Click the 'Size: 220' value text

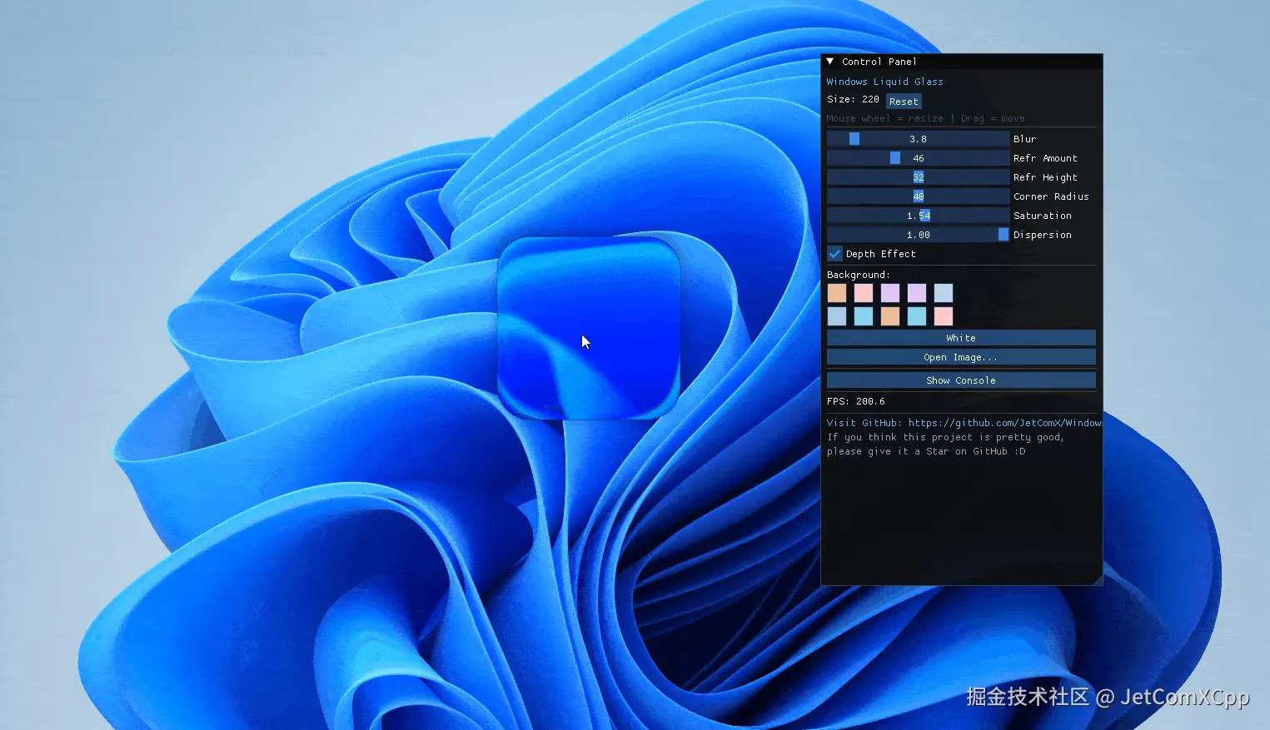click(x=853, y=99)
